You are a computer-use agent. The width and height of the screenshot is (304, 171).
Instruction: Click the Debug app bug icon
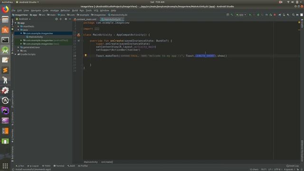258,15
